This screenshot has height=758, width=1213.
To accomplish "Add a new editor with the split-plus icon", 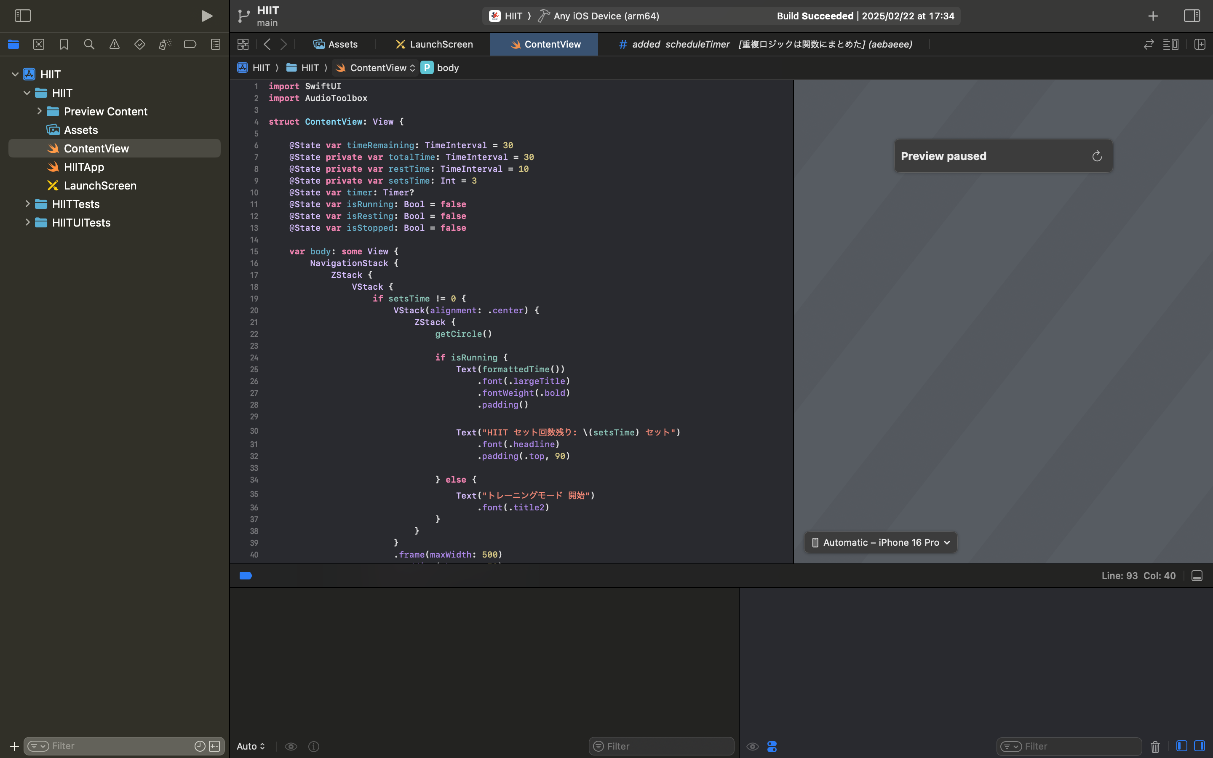I will (1200, 44).
